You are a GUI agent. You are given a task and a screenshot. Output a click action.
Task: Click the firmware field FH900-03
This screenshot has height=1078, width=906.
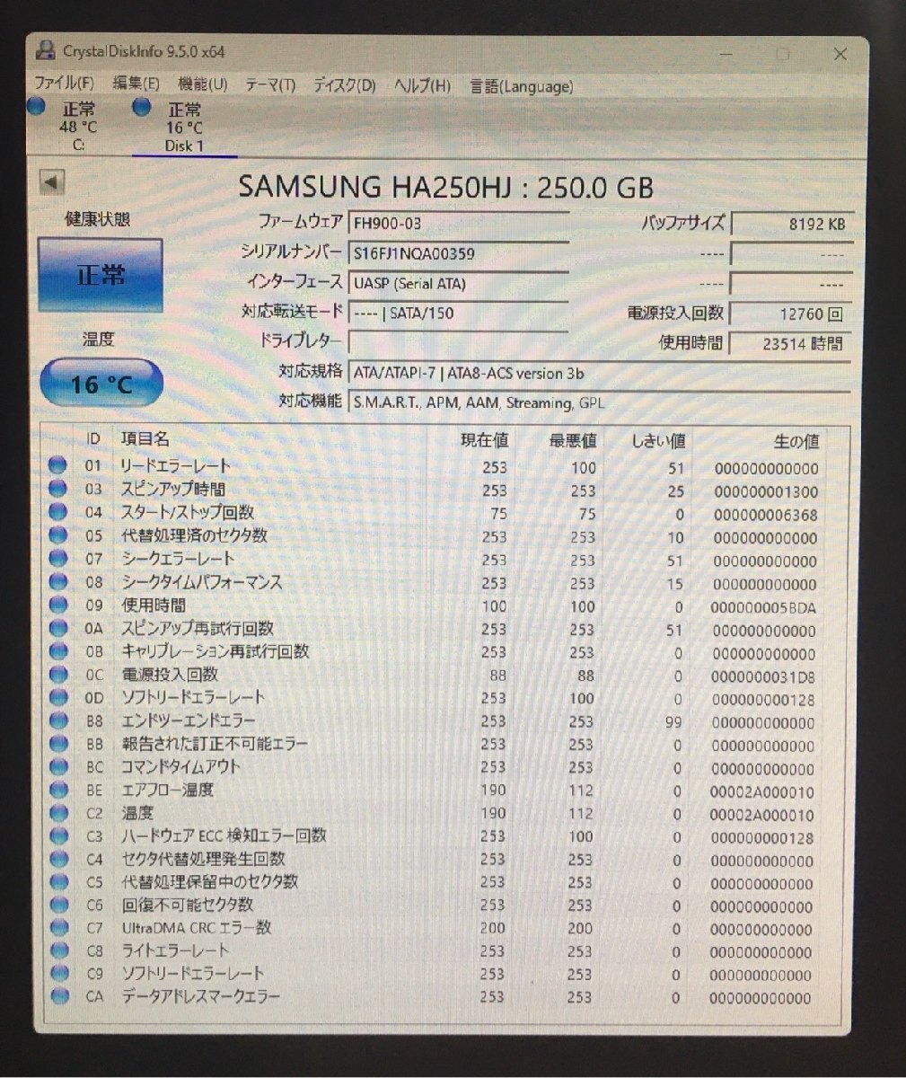pos(458,223)
